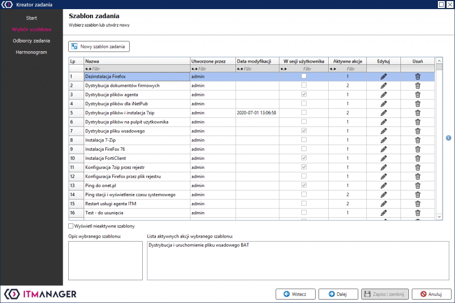Toggle user session checkbox for Instalacja 7-Zip
The width and height of the screenshot is (455, 303).
[x=304, y=139]
